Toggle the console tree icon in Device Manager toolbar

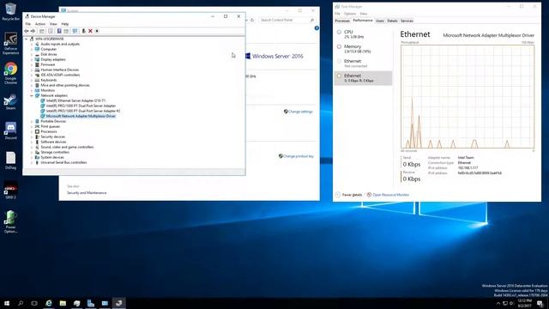[42, 31]
